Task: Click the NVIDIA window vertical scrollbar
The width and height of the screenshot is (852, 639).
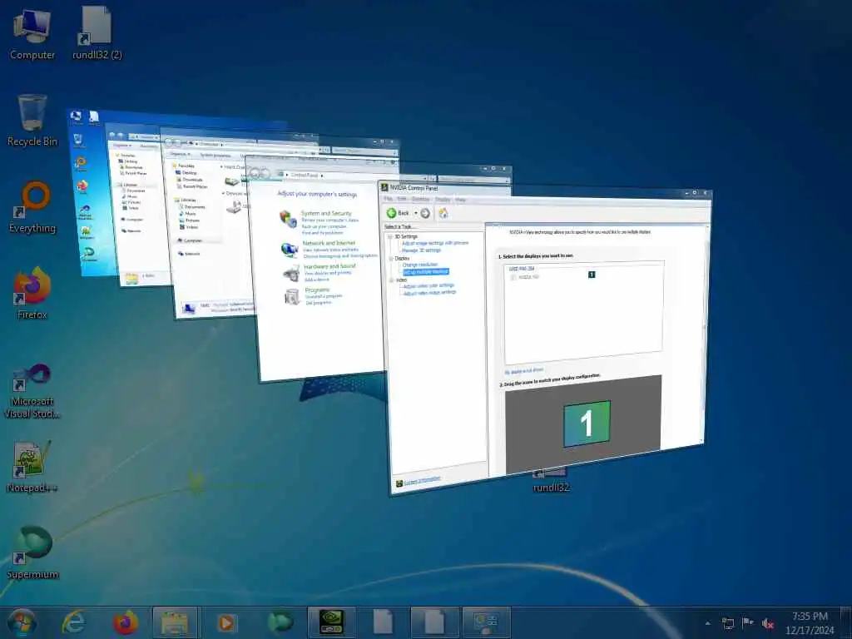Action: [x=706, y=334]
